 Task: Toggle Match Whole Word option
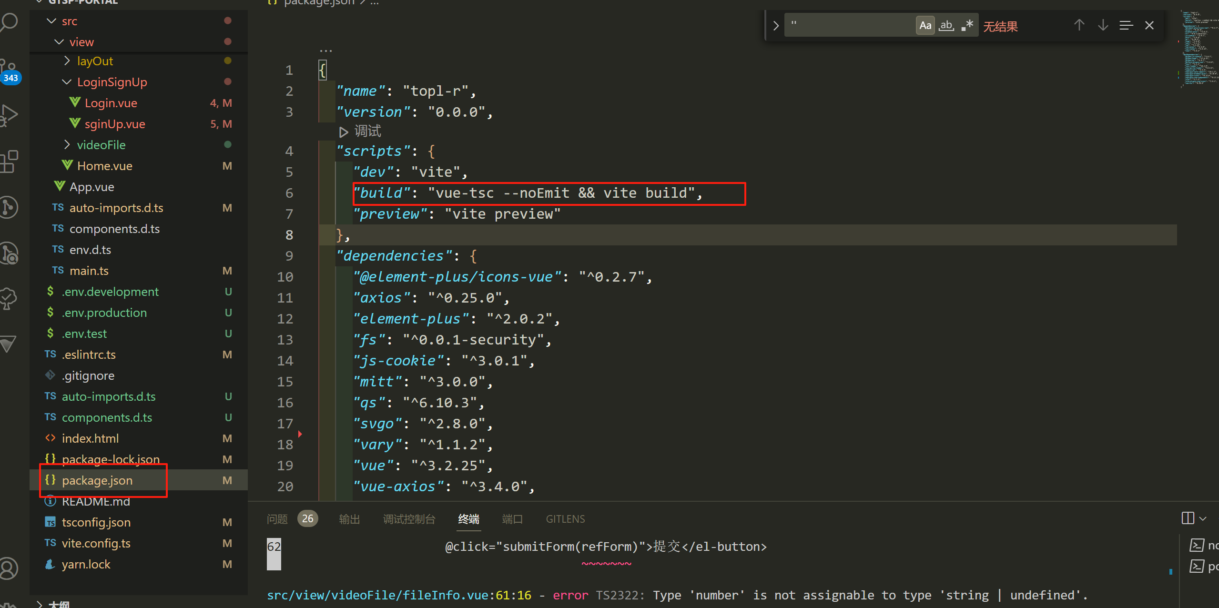point(946,25)
